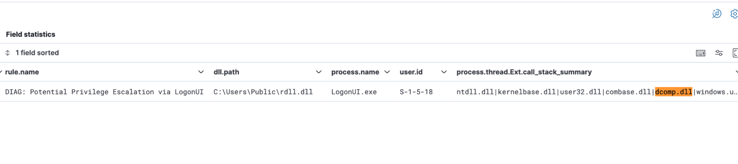Expand the process.name column chevron
738x164 pixels.
pos(387,72)
